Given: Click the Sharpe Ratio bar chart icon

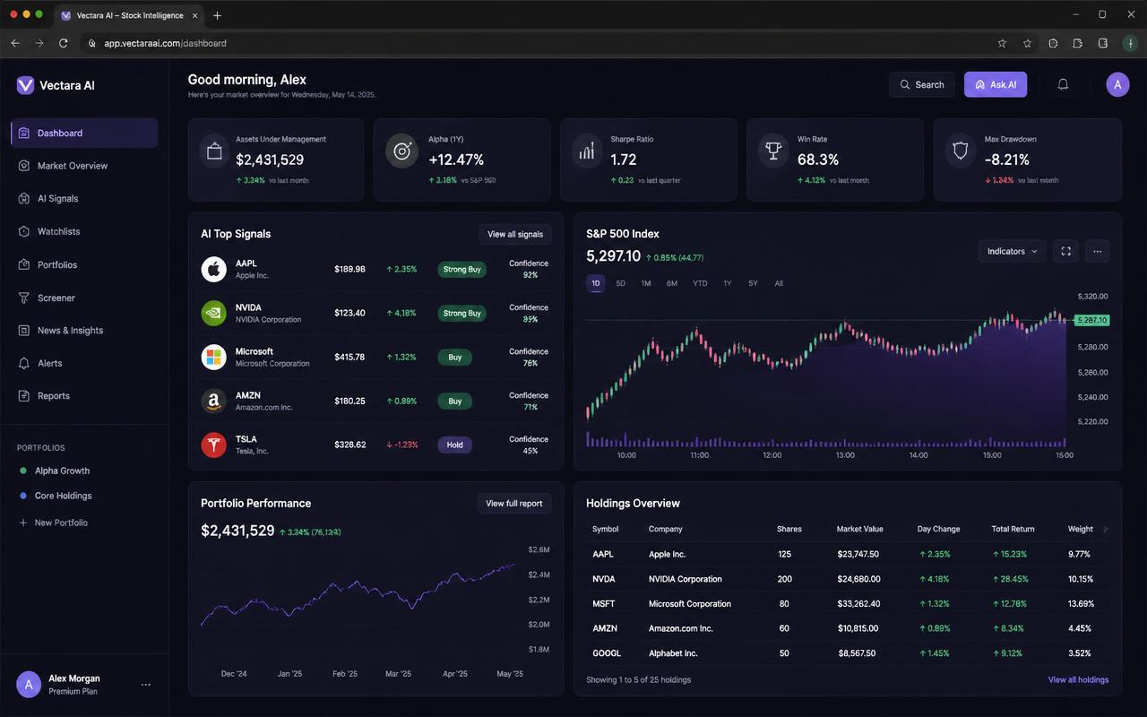Looking at the screenshot, I should pos(587,151).
